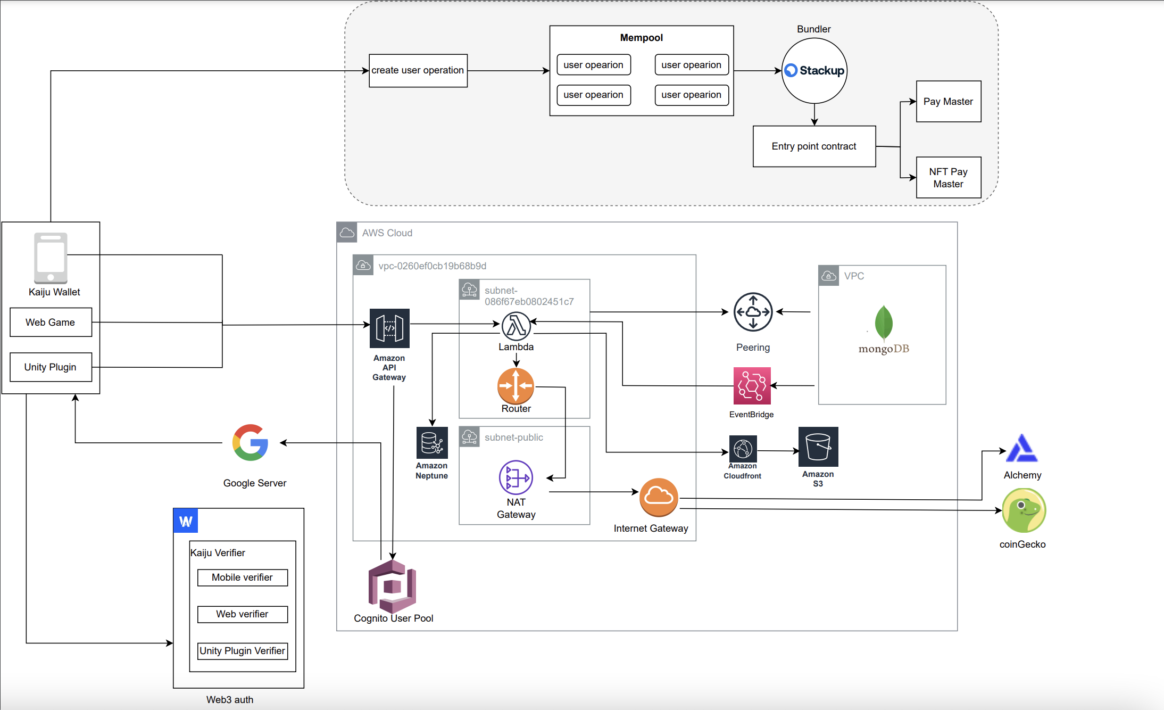Screen dimensions: 1164x710
Task: Select the Internet Gateway cloud icon
Action: 659,497
